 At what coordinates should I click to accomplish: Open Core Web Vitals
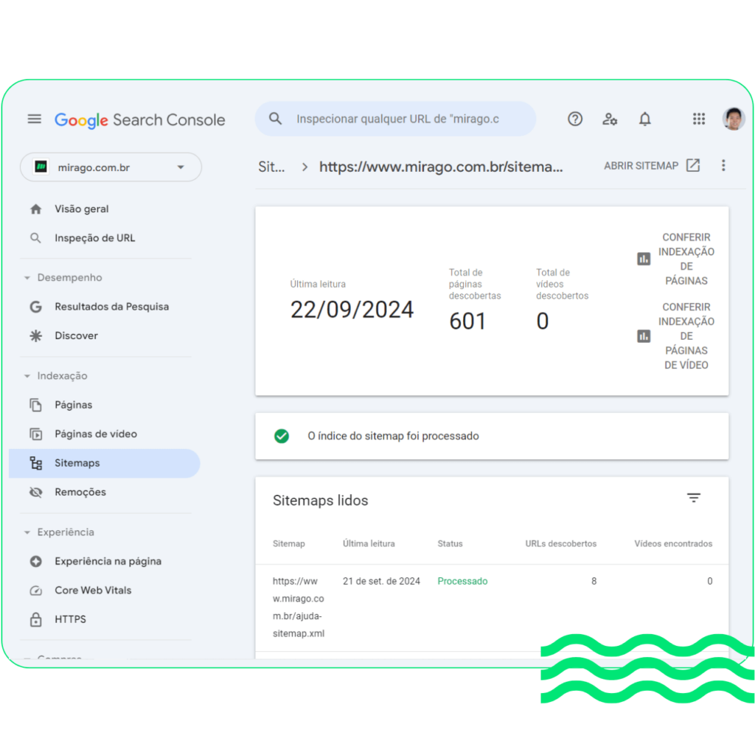pyautogui.click(x=93, y=591)
